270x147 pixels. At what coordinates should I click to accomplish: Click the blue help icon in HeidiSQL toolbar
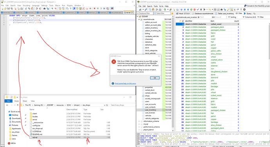coord(182,9)
